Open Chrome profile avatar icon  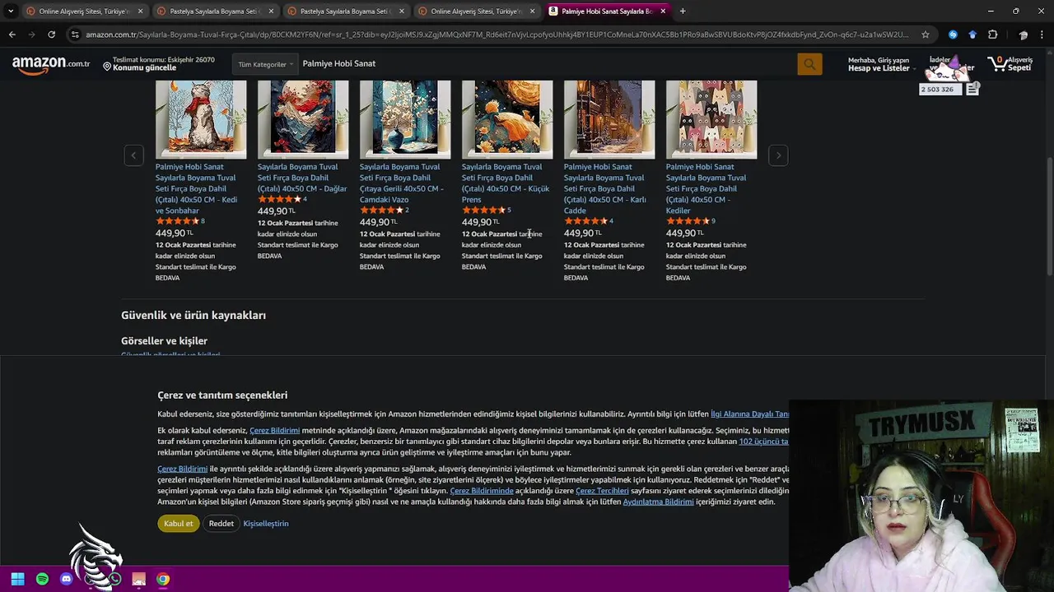tap(1023, 35)
